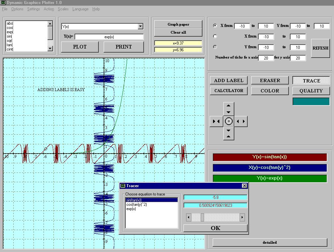Click the PLOT button
The image size is (334, 252).
(80, 47)
